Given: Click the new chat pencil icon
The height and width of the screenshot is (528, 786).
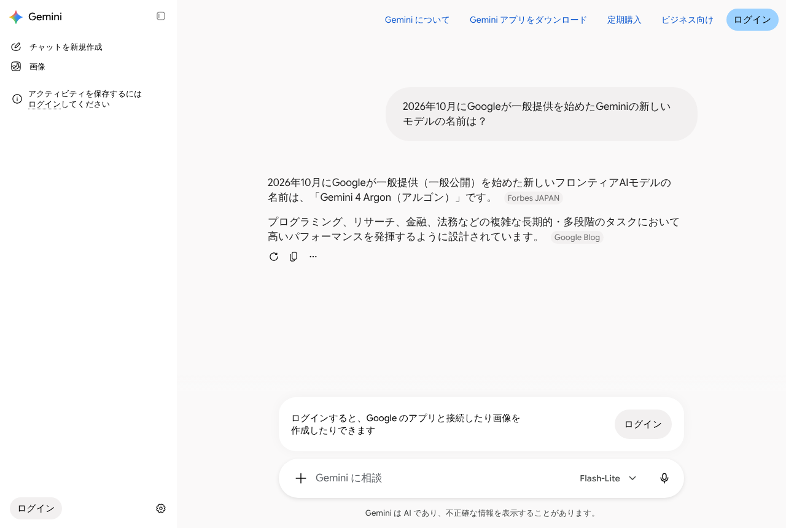Looking at the screenshot, I should coord(16,47).
